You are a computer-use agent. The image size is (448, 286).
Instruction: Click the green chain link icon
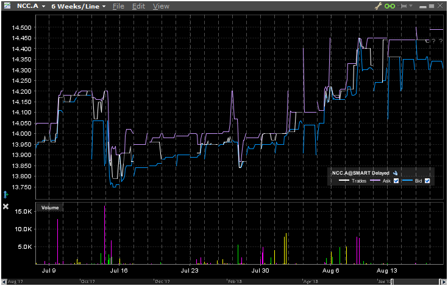(x=391, y=6)
